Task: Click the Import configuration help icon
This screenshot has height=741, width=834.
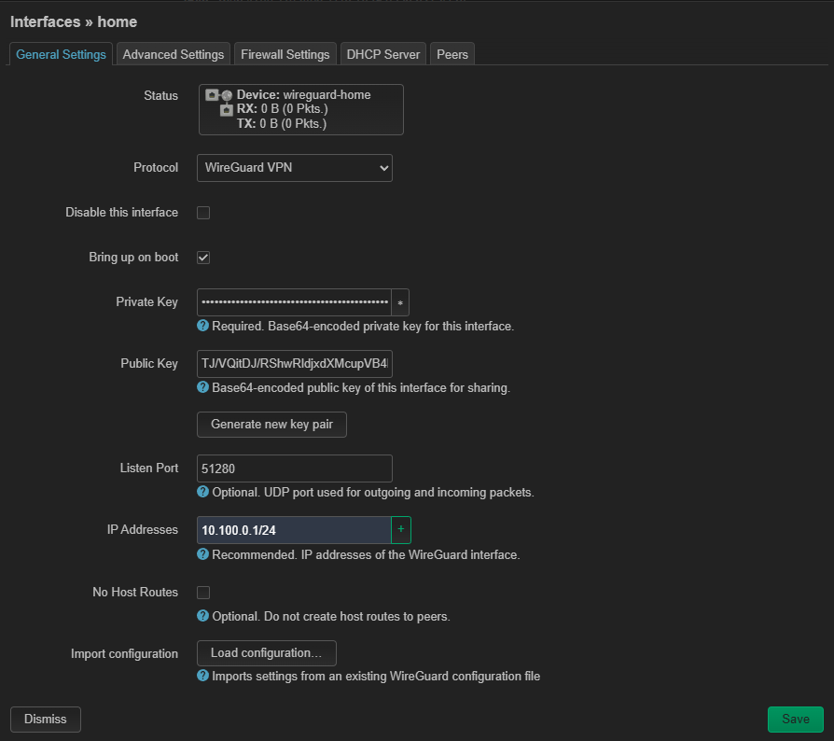Action: click(202, 676)
